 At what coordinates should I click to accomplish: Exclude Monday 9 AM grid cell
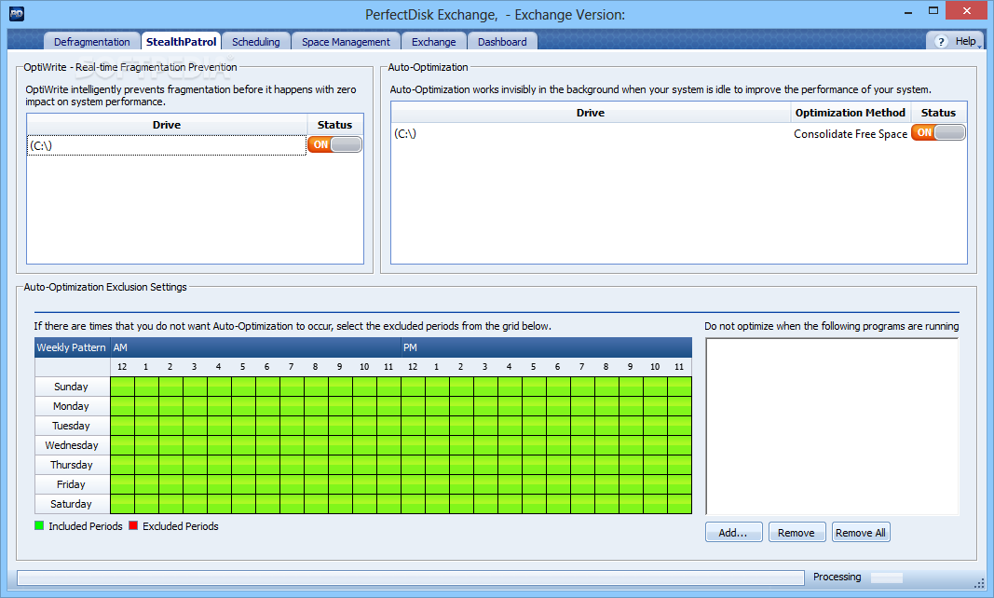(x=340, y=406)
